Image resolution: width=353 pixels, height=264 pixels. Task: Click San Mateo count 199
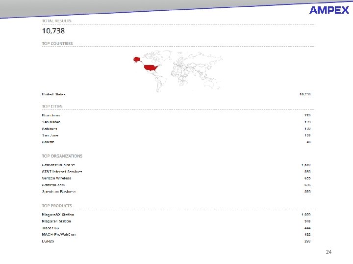click(307, 122)
